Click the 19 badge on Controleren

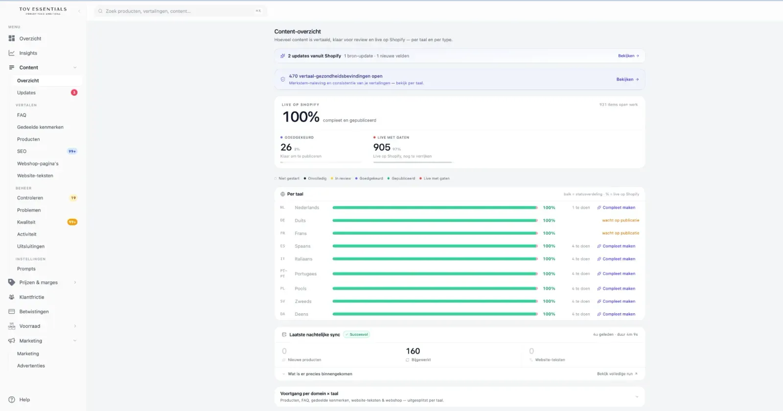(73, 198)
